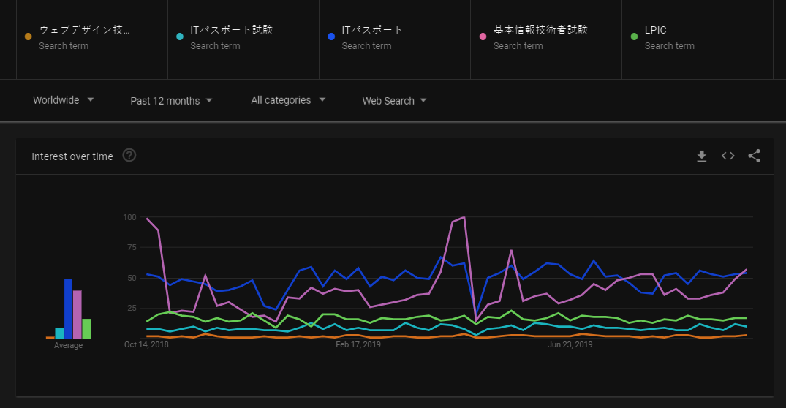
Task: Select the ITパスポート search term box
Action: (x=372, y=30)
